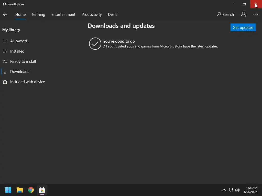This screenshot has height=196, width=262.
Task: Click the Search magnifier button
Action: tap(225, 15)
